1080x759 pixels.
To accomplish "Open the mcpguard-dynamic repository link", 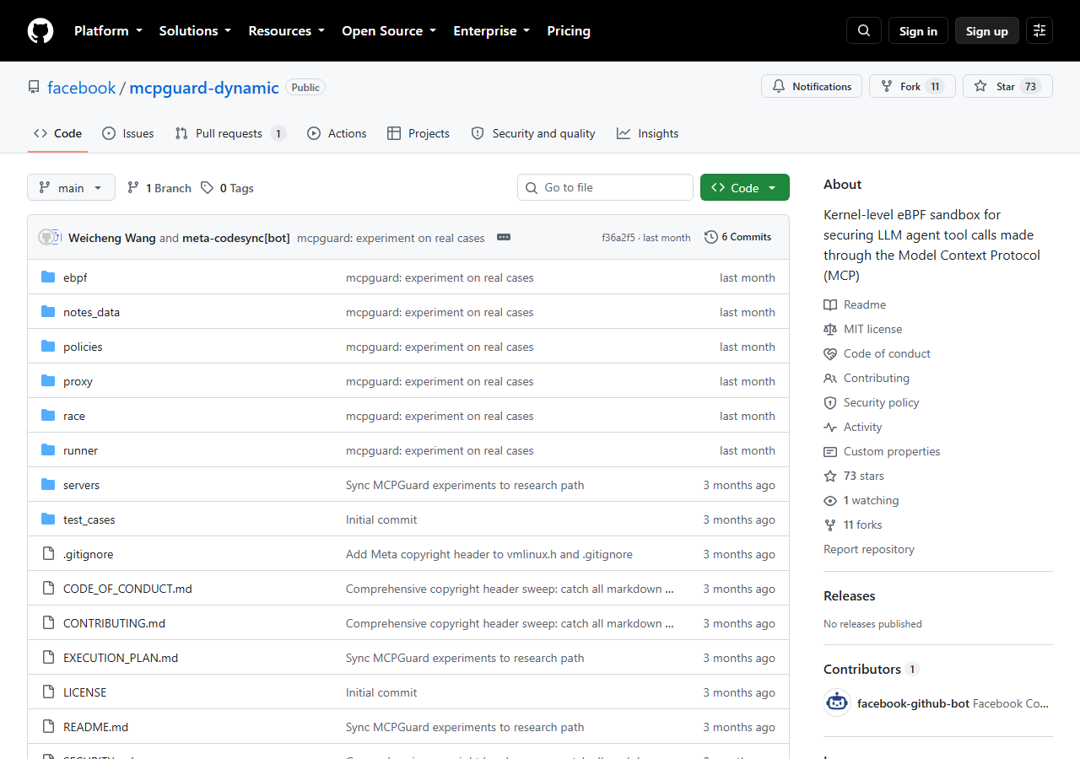I will 204,88.
